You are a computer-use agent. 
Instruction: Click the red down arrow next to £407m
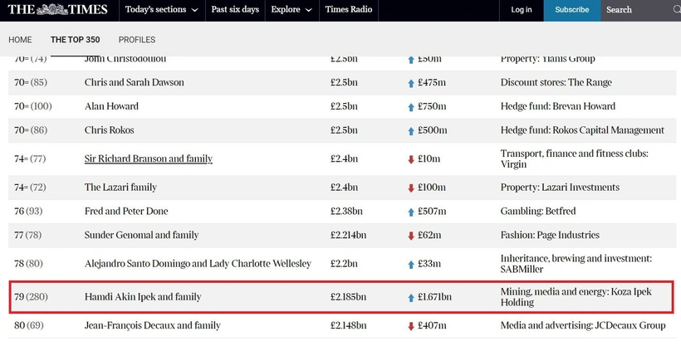[x=411, y=326]
